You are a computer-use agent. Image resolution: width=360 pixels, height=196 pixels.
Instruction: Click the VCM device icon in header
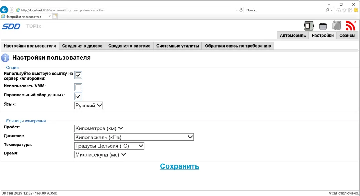click(309, 26)
